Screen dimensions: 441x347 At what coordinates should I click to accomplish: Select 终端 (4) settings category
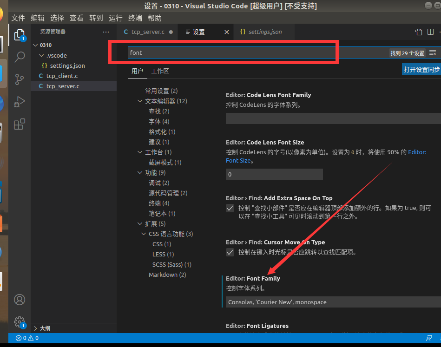[x=159, y=203]
